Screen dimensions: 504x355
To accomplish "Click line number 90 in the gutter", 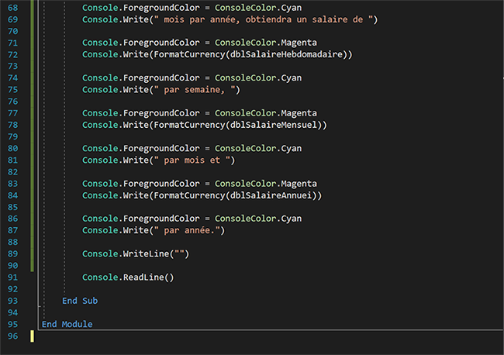I will [13, 266].
